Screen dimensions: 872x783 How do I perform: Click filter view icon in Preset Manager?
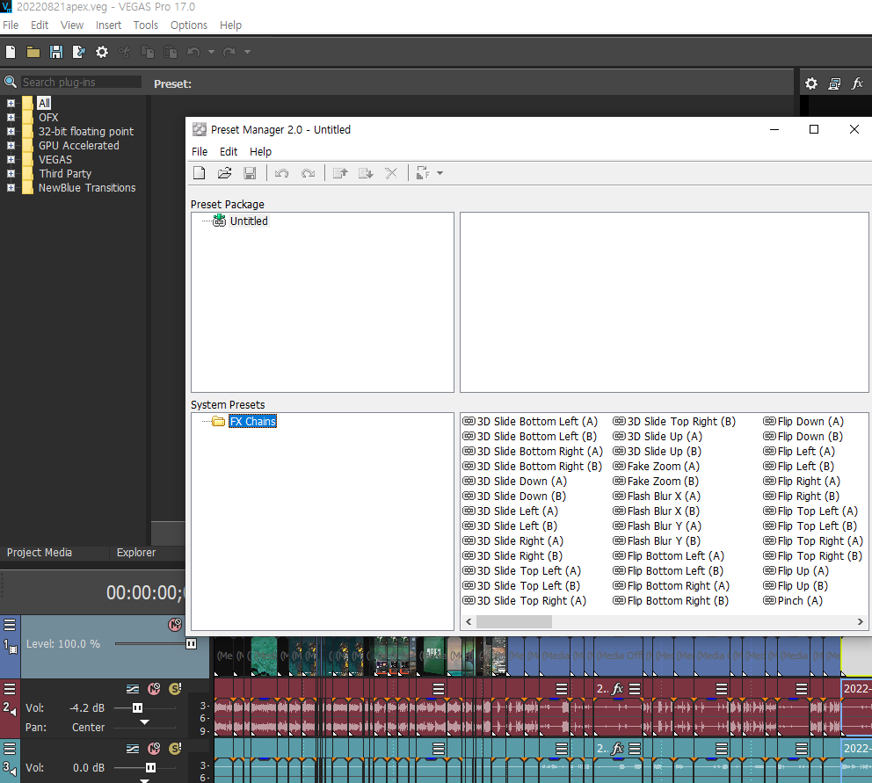point(423,173)
